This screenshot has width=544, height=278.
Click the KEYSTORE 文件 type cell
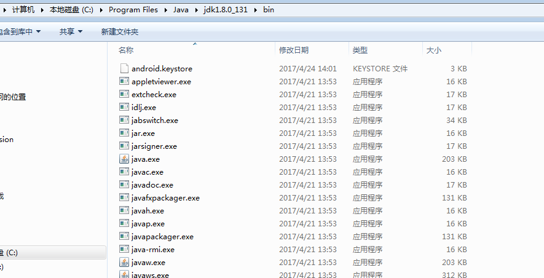coord(380,69)
